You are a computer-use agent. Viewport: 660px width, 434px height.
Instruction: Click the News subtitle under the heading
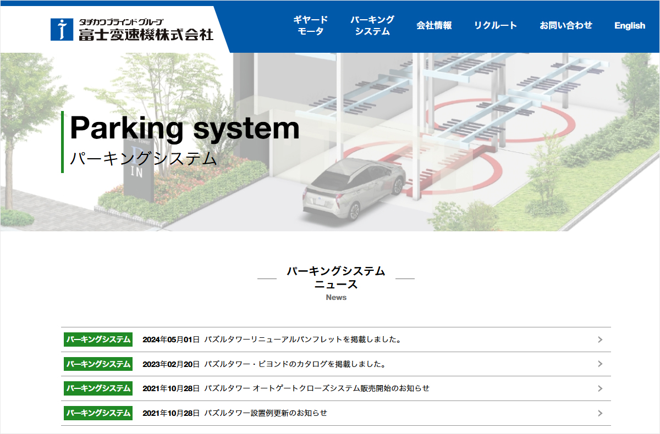[336, 297]
